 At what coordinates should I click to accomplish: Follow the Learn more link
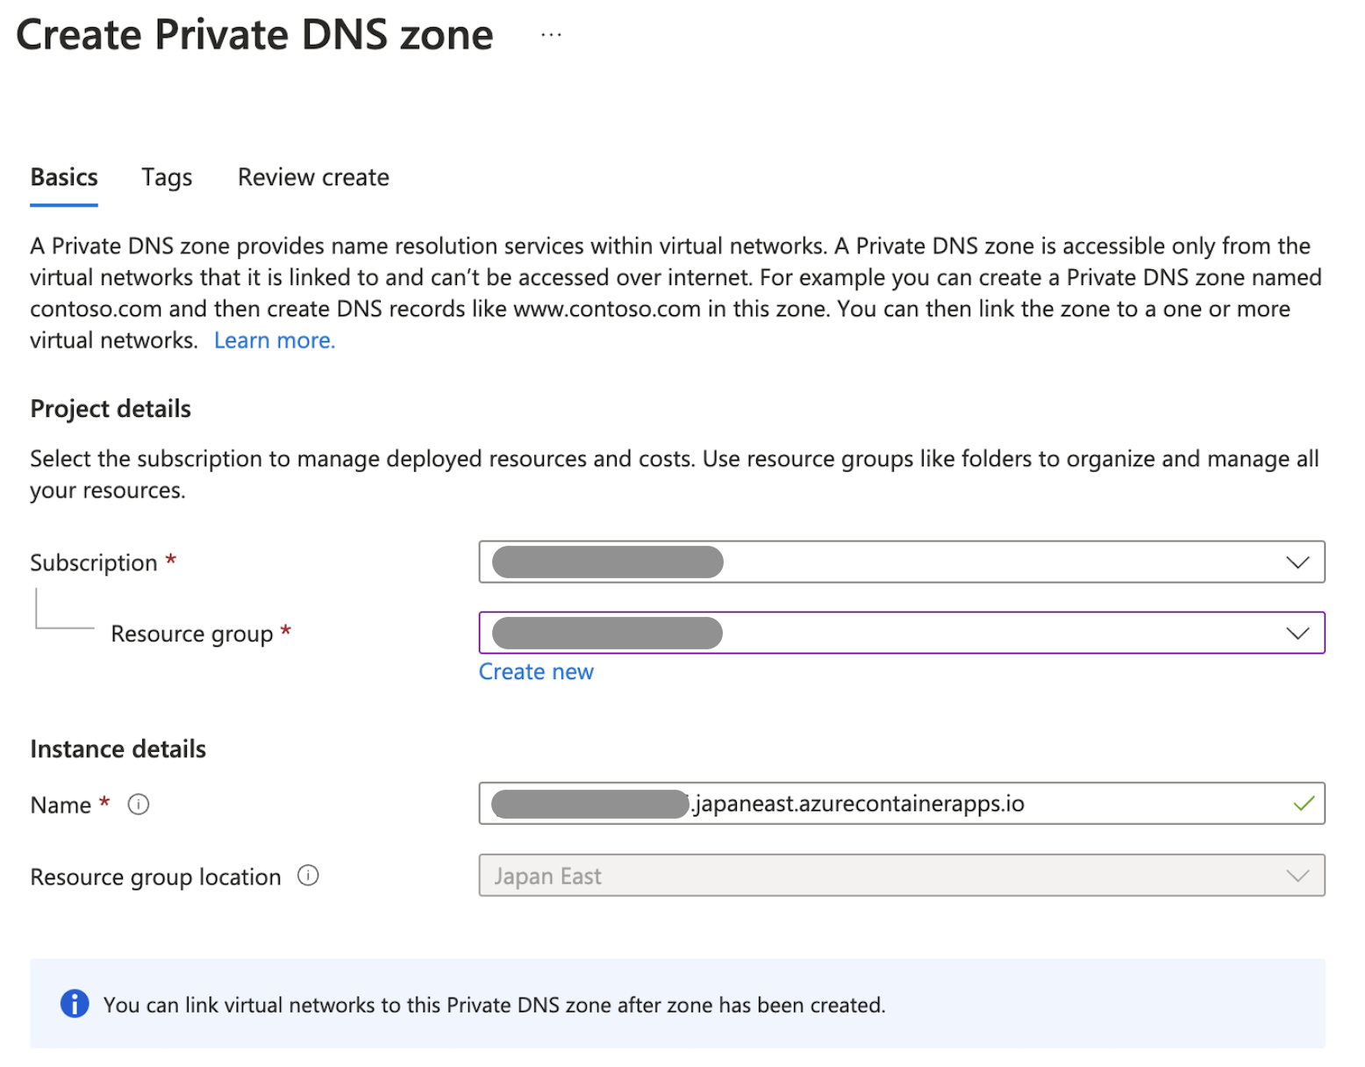tap(275, 340)
